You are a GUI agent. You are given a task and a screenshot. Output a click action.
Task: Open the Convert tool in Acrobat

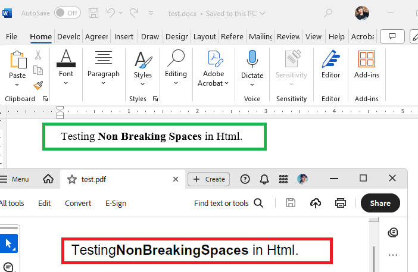(x=78, y=204)
